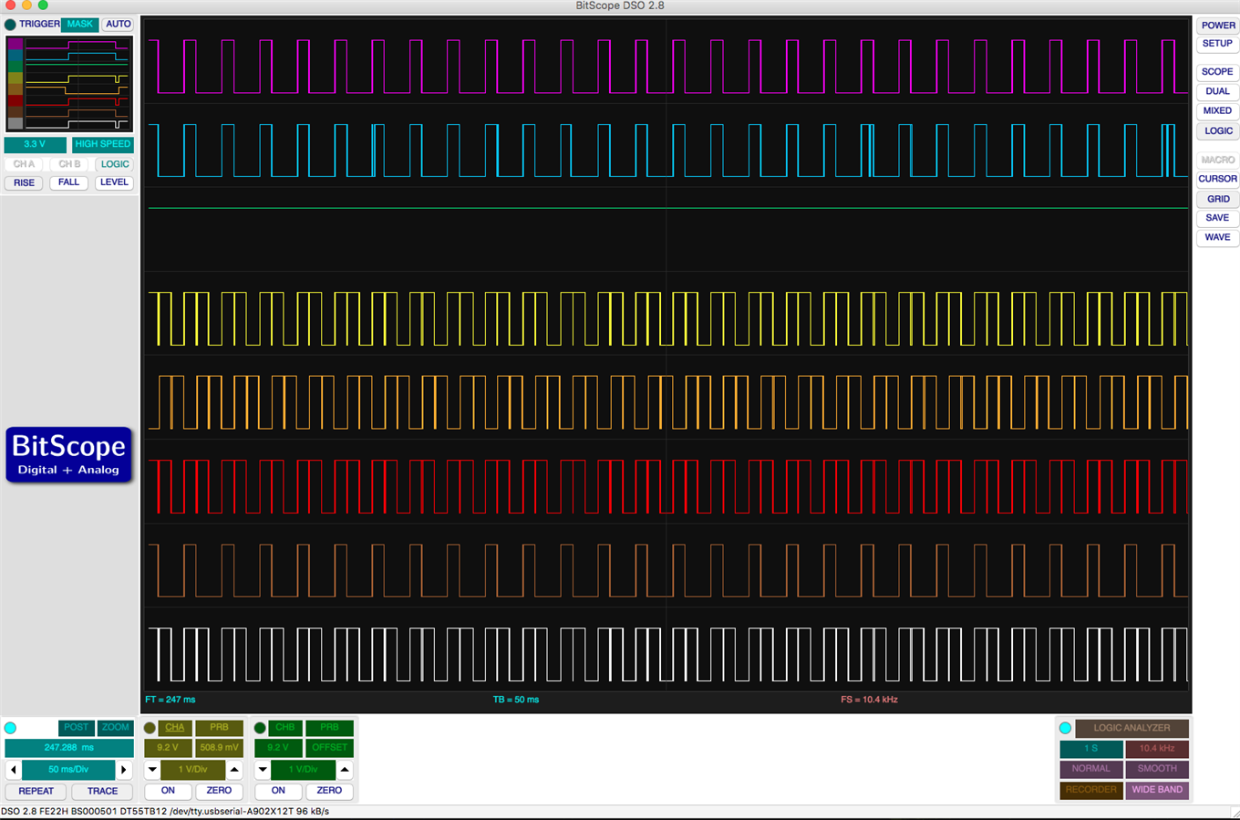1240x820 pixels.
Task: Click the trigger indicator light beside TRIGGER
Action: tap(10, 25)
